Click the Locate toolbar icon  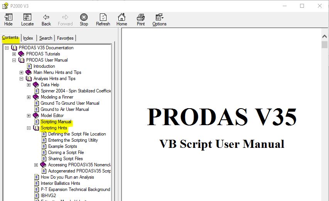coord(27,20)
